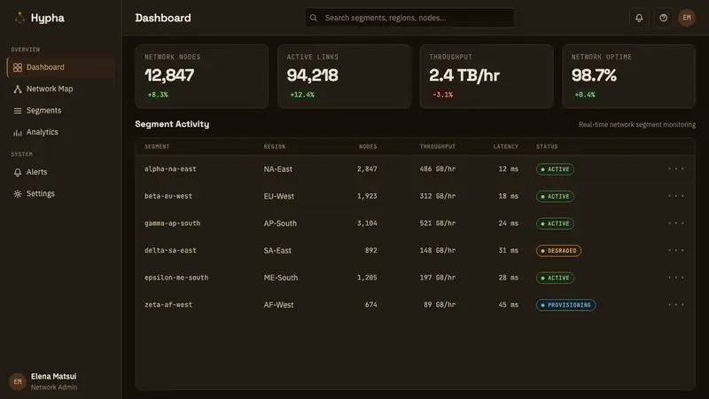Select the delta-sa-east segment name
The height and width of the screenshot is (399, 709).
pos(170,250)
